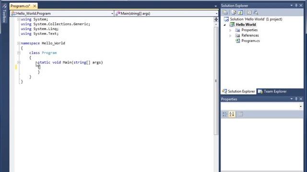The width and height of the screenshot is (307, 172).
Task: Click Categorized view in Properties toolbar
Action: pyautogui.click(x=225, y=114)
